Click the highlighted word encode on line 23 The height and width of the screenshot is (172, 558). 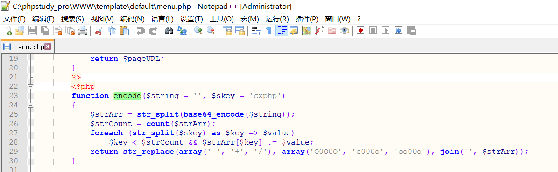click(x=127, y=96)
